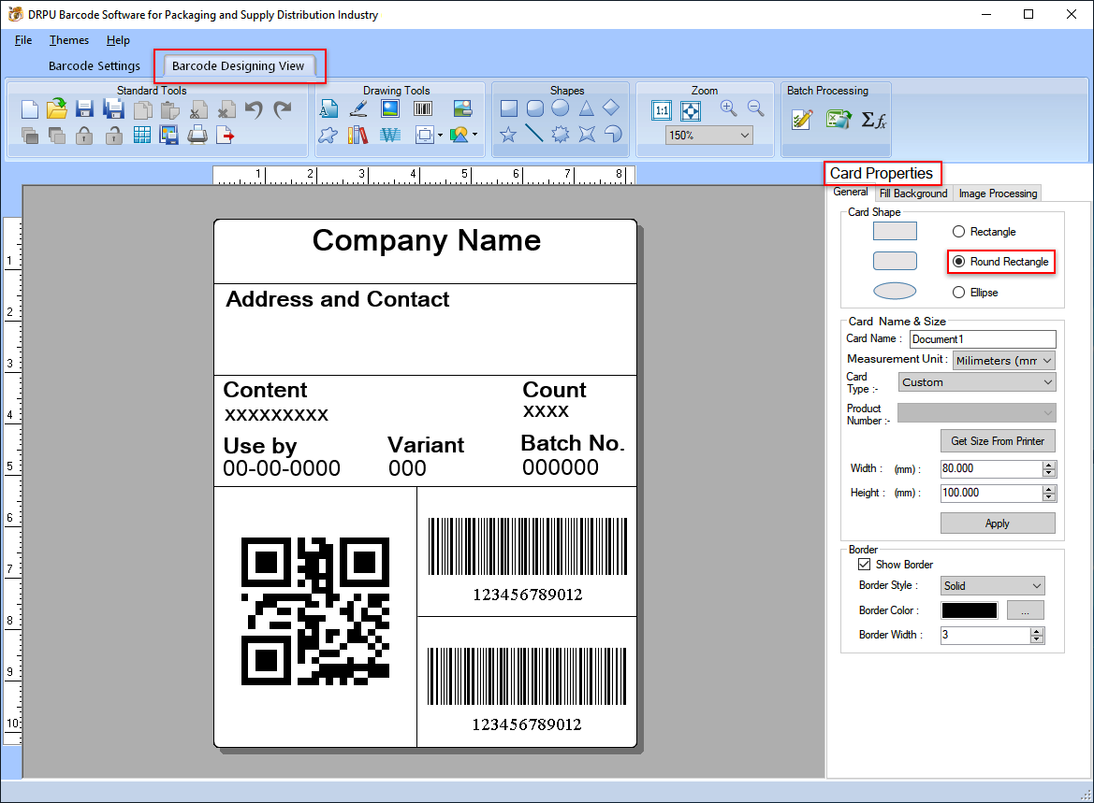Click the Excel import icon in Batch Processing
Viewport: 1094px width, 803px height.
838,120
